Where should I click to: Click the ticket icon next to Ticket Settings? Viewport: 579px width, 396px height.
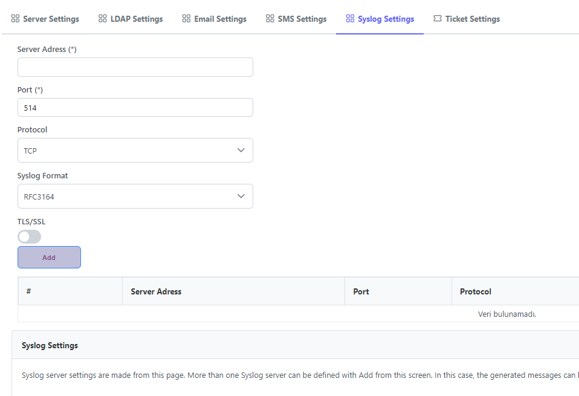pos(438,19)
